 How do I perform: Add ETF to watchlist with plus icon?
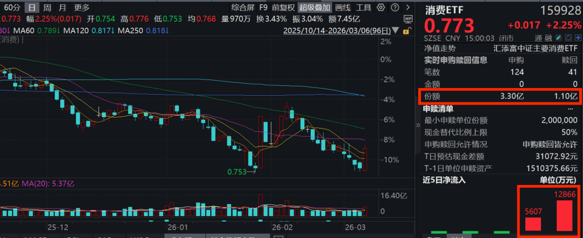pyautogui.click(x=577, y=38)
